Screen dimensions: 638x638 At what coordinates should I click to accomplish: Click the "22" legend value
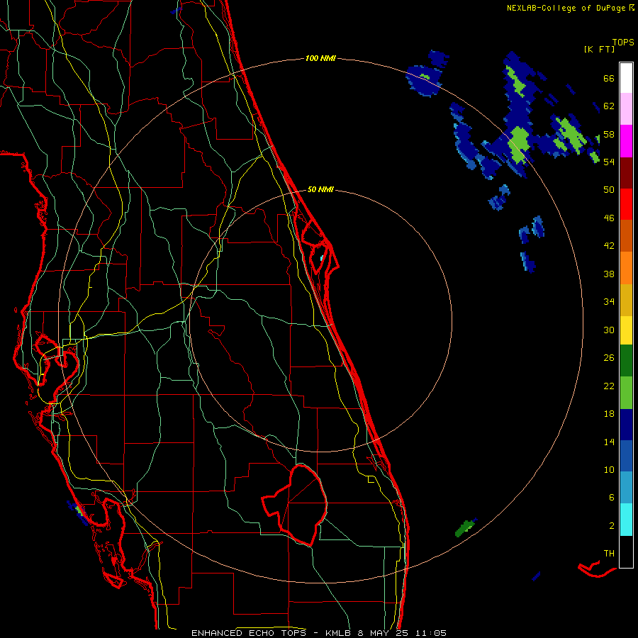(609, 386)
